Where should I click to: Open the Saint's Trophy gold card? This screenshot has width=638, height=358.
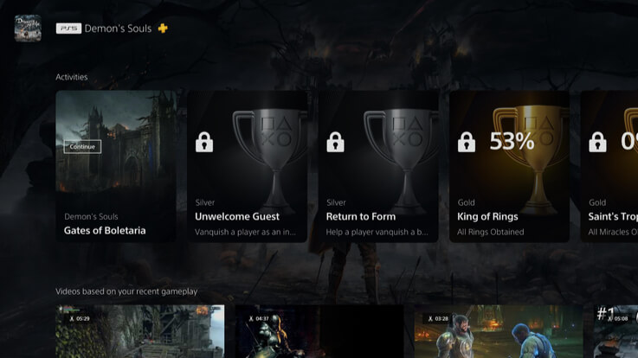609,166
